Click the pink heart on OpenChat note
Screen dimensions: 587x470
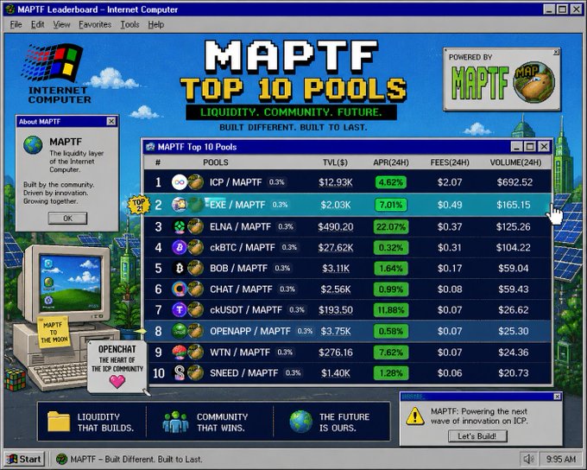[x=117, y=381]
